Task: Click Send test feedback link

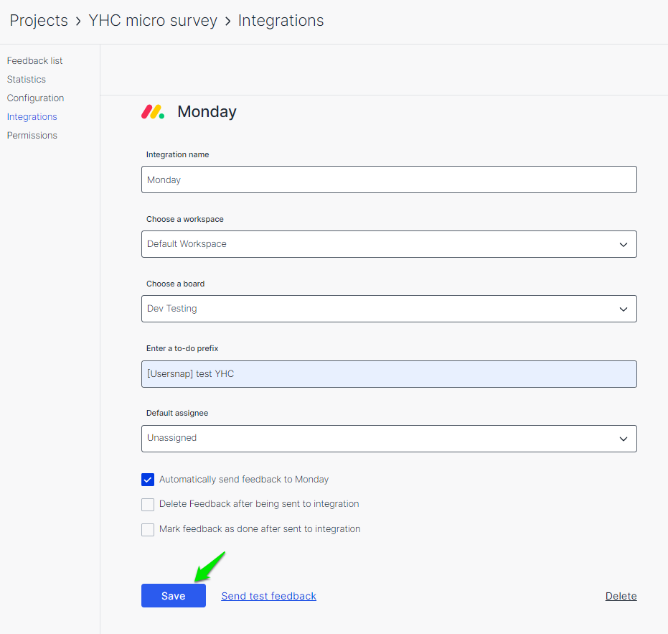Action: [x=268, y=596]
